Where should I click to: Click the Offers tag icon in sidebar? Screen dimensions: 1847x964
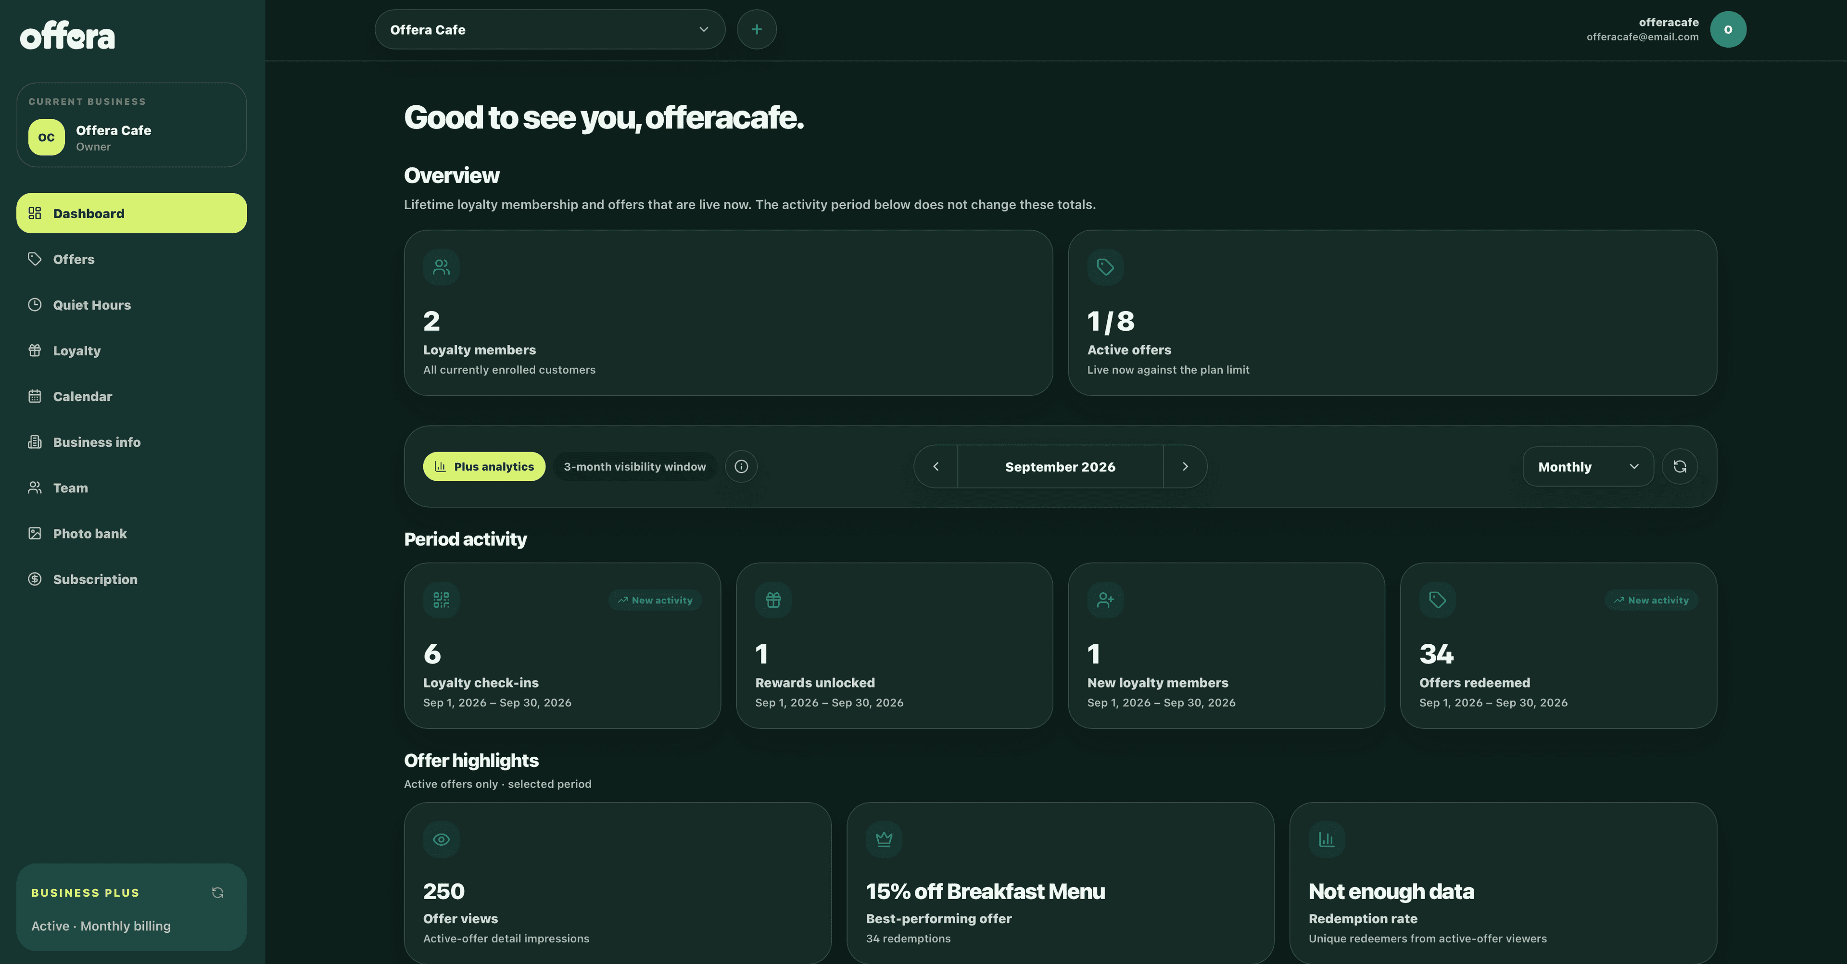pos(35,259)
